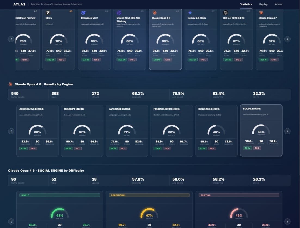300x228 pixels.
Task: Click the Qwen3 Next logo icon
Action: pyautogui.click(x=119, y=13)
